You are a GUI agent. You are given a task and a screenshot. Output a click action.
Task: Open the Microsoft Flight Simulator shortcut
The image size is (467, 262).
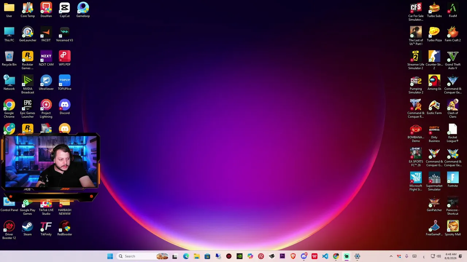416,182
